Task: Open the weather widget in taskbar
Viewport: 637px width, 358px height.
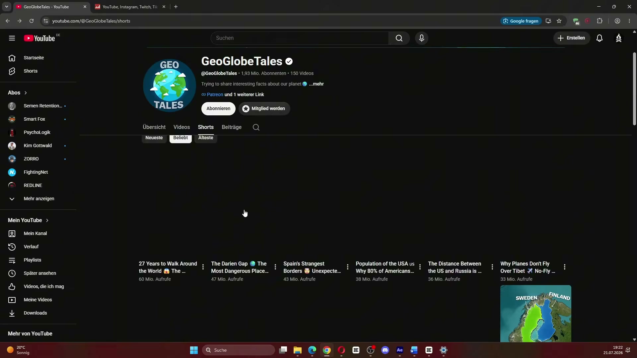Action: pyautogui.click(x=19, y=350)
